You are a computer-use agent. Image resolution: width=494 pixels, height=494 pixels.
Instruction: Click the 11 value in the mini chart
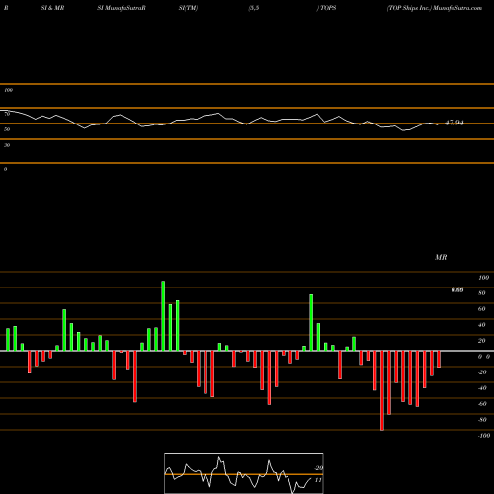(x=318, y=480)
